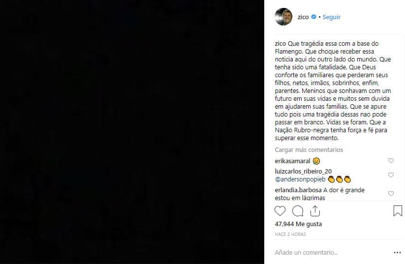Visit erikasamaral's profile username
The height and width of the screenshot is (264, 405).
click(x=292, y=161)
